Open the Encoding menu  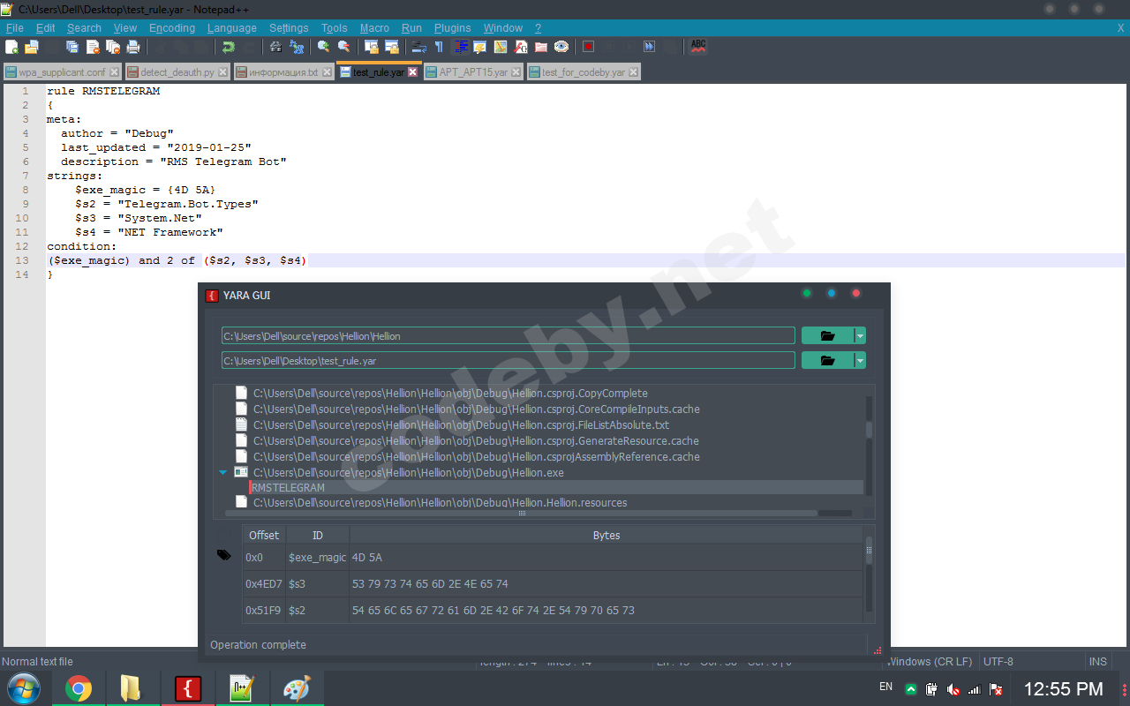(172, 28)
